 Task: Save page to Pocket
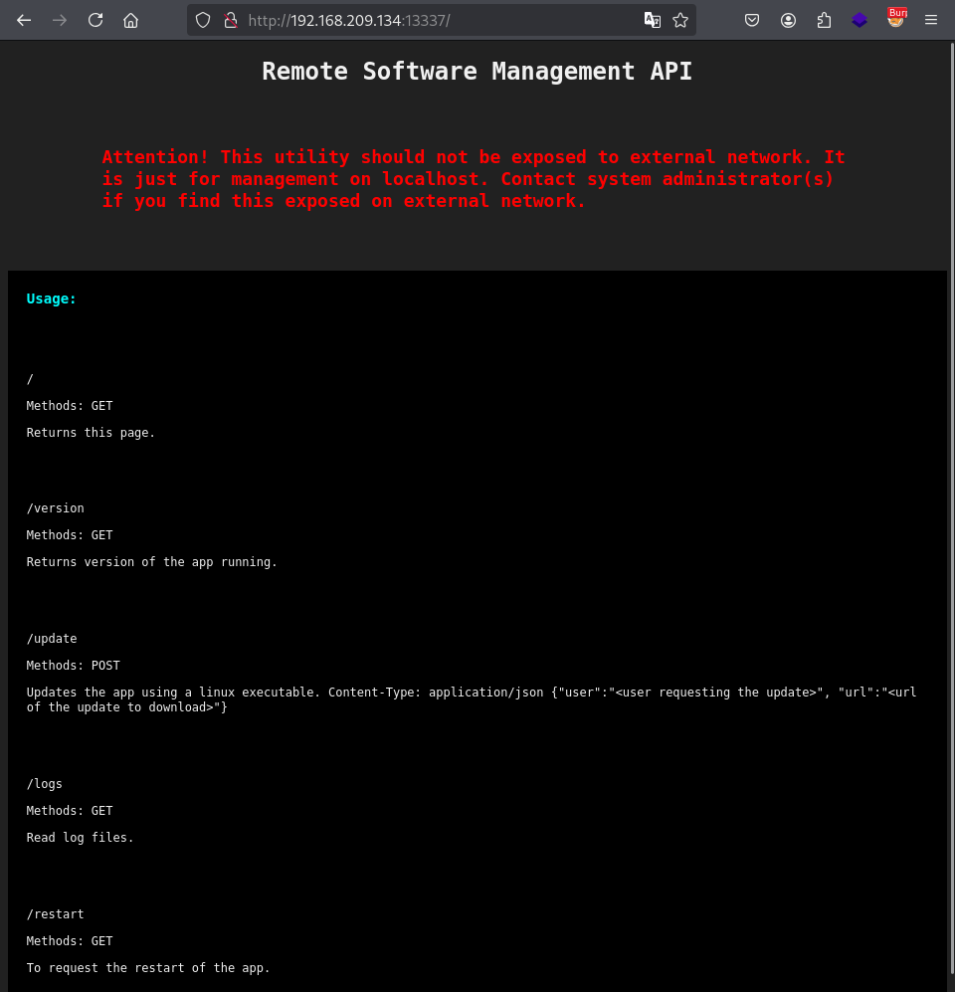coord(752,20)
